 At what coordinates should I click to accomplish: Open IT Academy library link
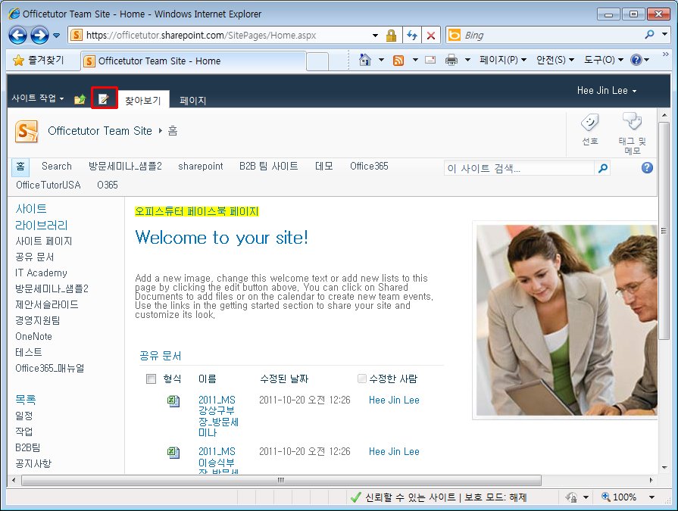[41, 273]
